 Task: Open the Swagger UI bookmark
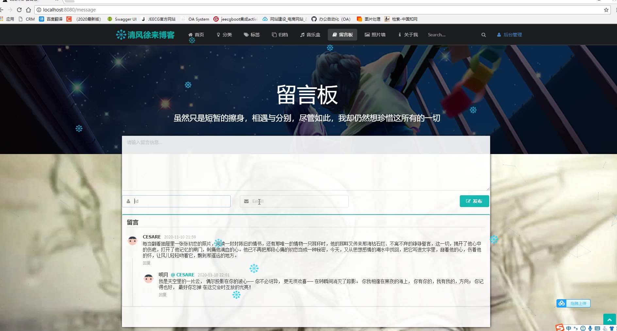(x=122, y=19)
